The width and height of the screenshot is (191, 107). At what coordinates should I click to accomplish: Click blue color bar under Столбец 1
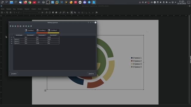coord(30,33)
